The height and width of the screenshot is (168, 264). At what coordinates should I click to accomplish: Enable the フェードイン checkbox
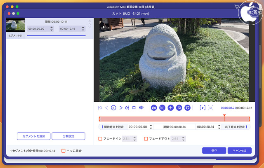click(100, 139)
